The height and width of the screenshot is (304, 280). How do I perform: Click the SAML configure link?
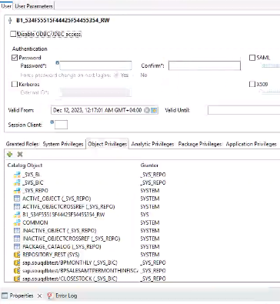271,65
